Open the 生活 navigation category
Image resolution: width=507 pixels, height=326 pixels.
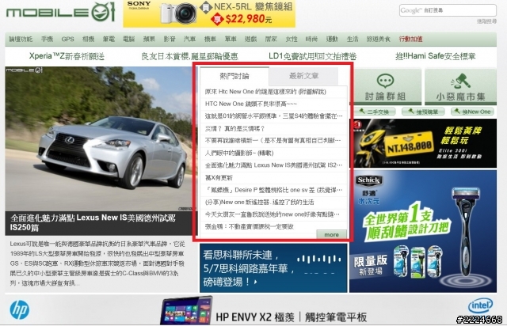pos(353,39)
